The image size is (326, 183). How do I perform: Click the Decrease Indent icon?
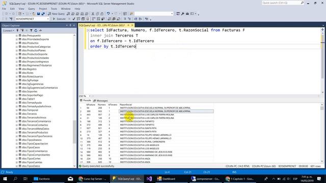coord(135,19)
